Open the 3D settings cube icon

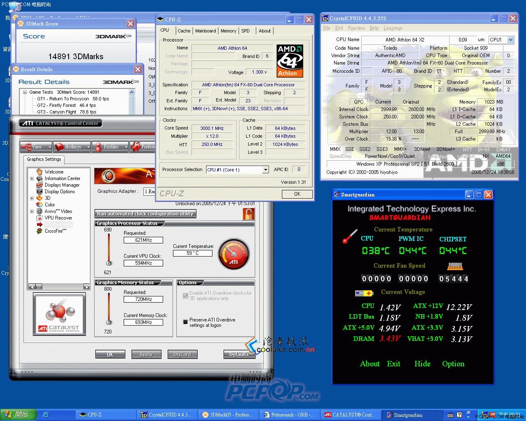click(39, 198)
